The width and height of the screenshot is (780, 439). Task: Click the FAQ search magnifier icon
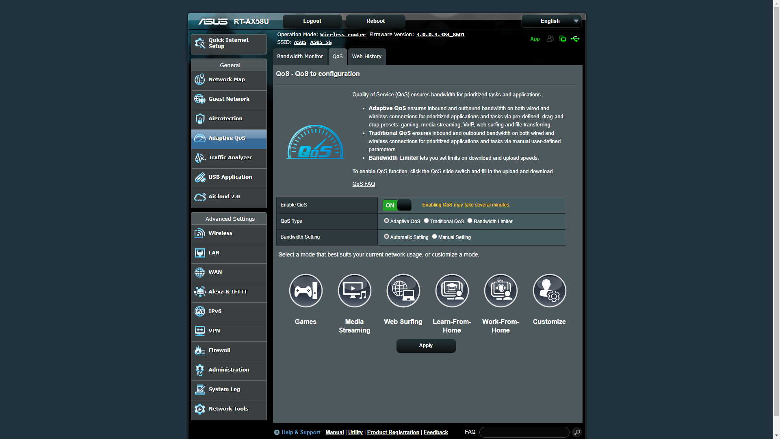[577, 432]
